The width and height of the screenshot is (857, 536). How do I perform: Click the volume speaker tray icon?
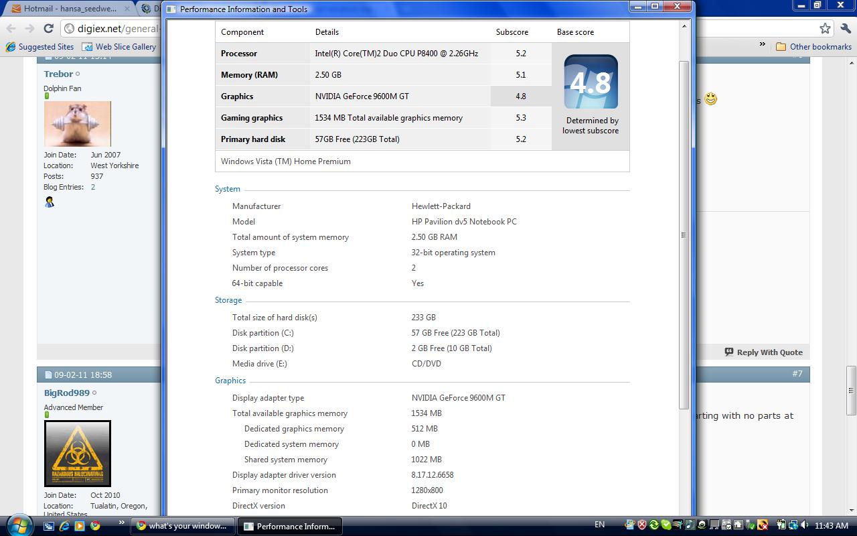[x=805, y=525]
